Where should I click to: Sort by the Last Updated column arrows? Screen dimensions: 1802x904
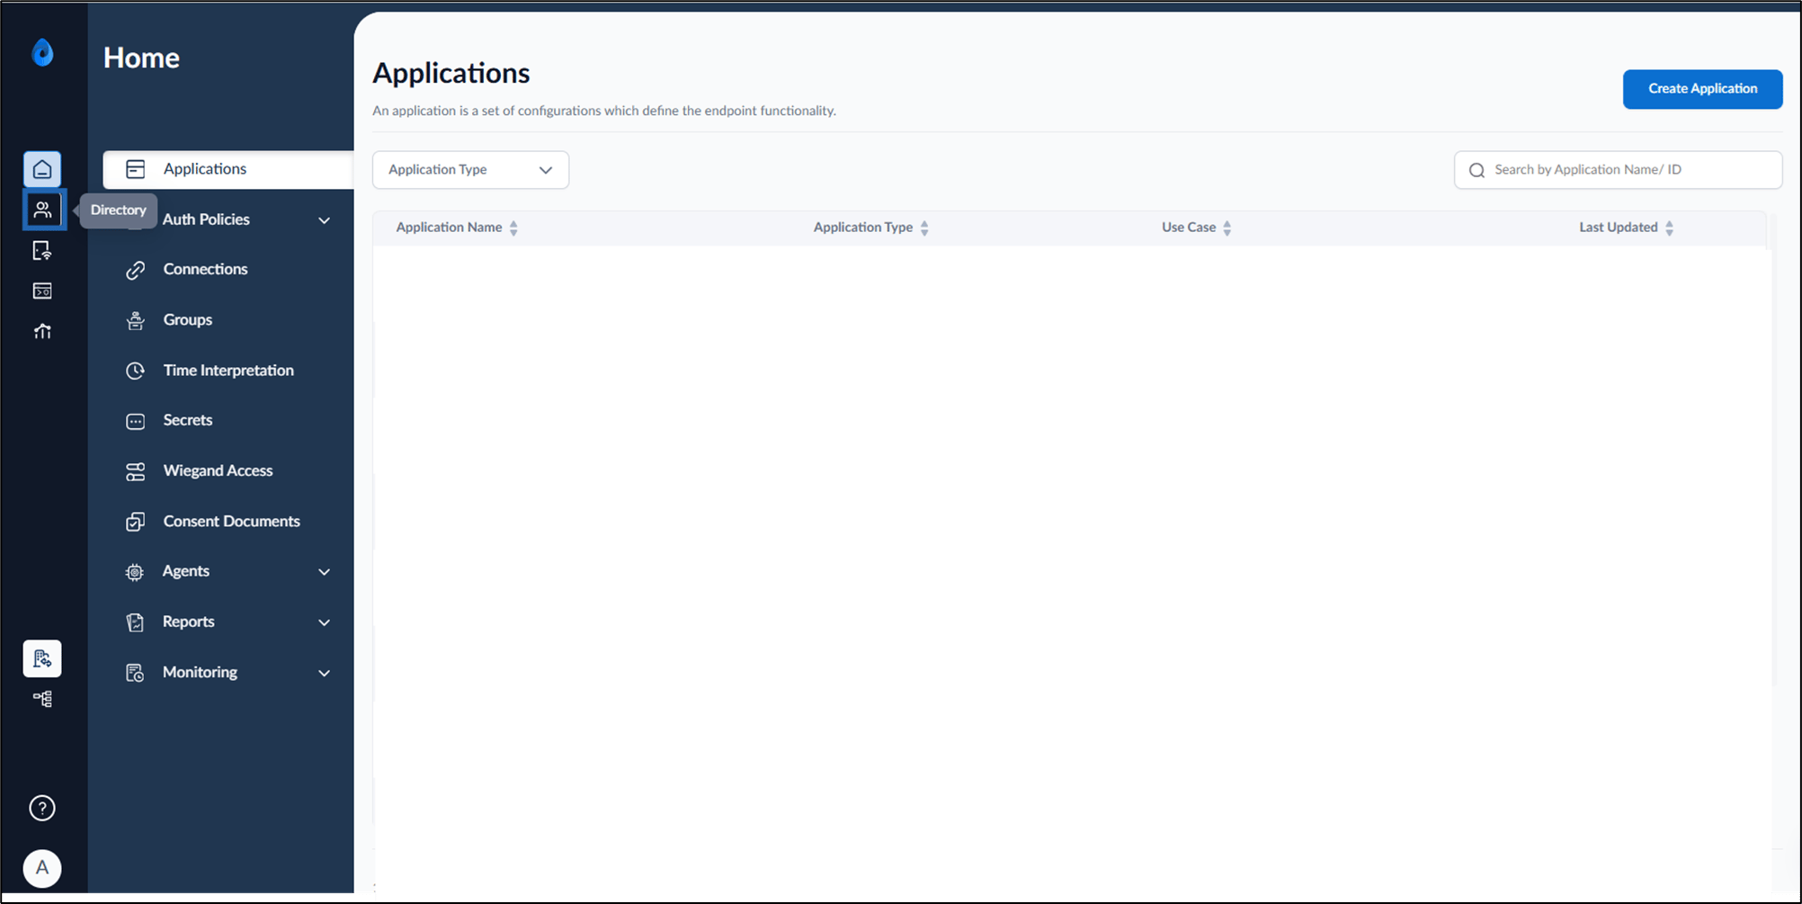tap(1670, 228)
